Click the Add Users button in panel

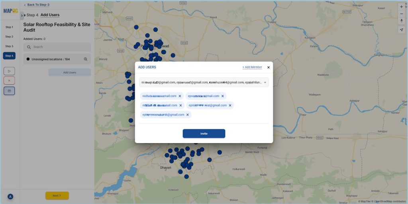[70, 72]
